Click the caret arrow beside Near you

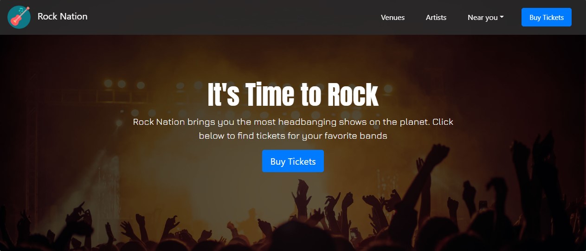(502, 18)
